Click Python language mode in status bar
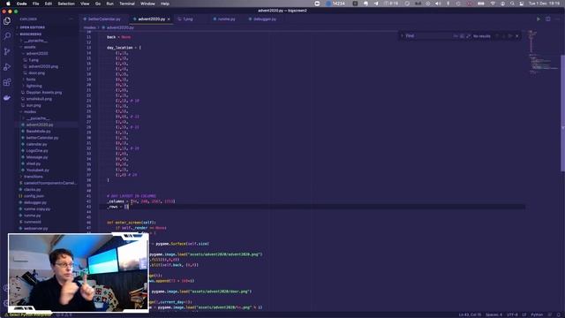The width and height of the screenshot is (565, 318). pyautogui.click(x=537, y=314)
